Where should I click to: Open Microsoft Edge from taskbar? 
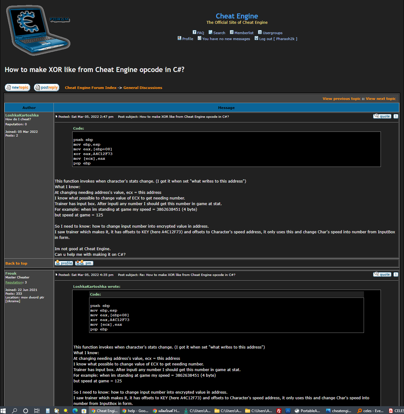[75, 411]
